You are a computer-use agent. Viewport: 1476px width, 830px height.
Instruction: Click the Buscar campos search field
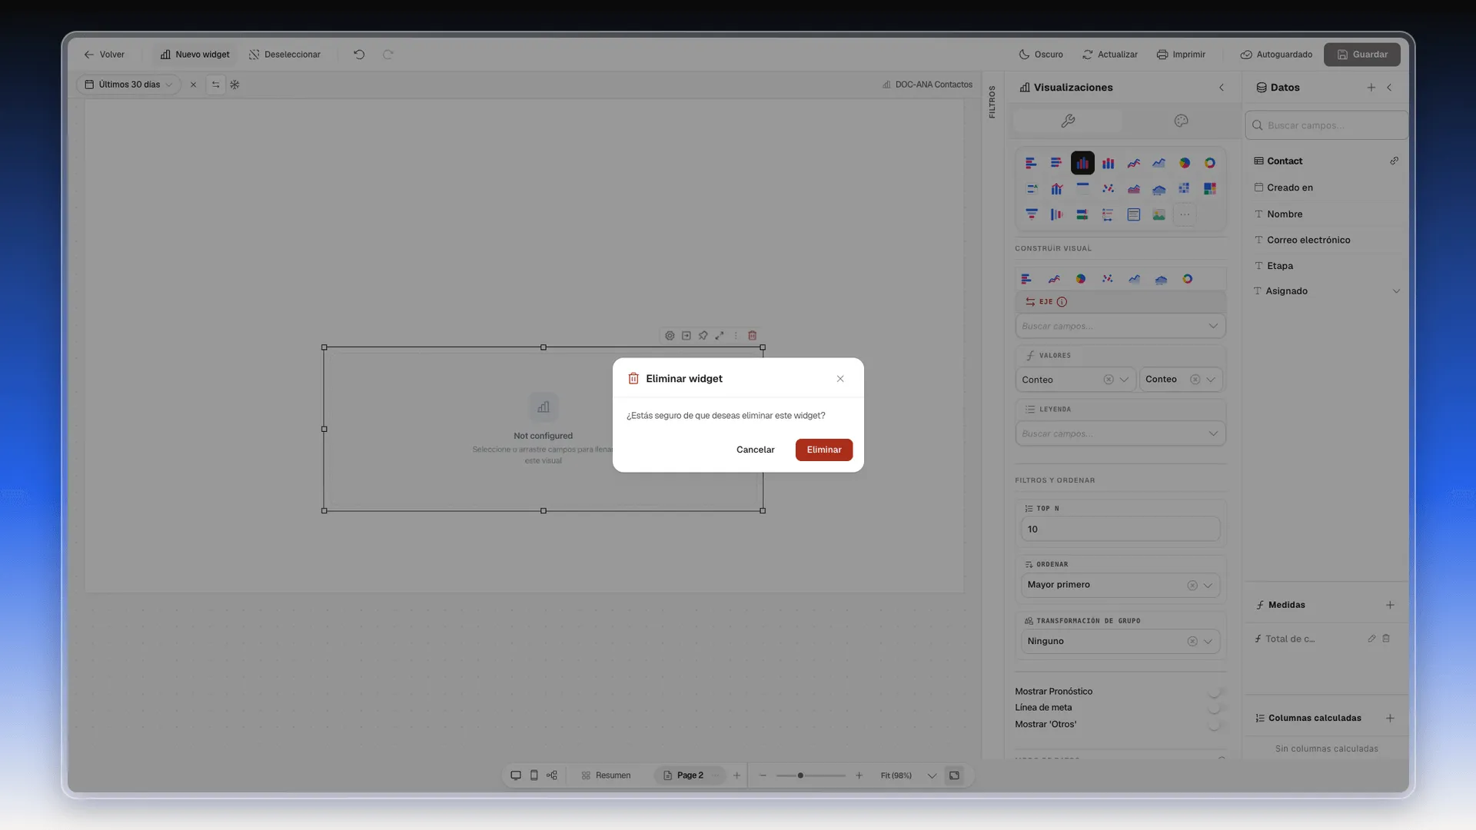coord(1326,125)
